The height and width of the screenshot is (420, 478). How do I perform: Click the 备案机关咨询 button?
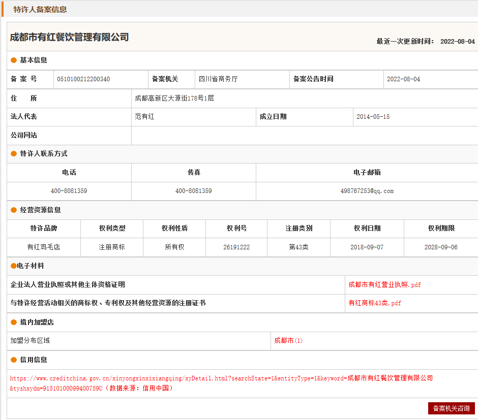452,408
